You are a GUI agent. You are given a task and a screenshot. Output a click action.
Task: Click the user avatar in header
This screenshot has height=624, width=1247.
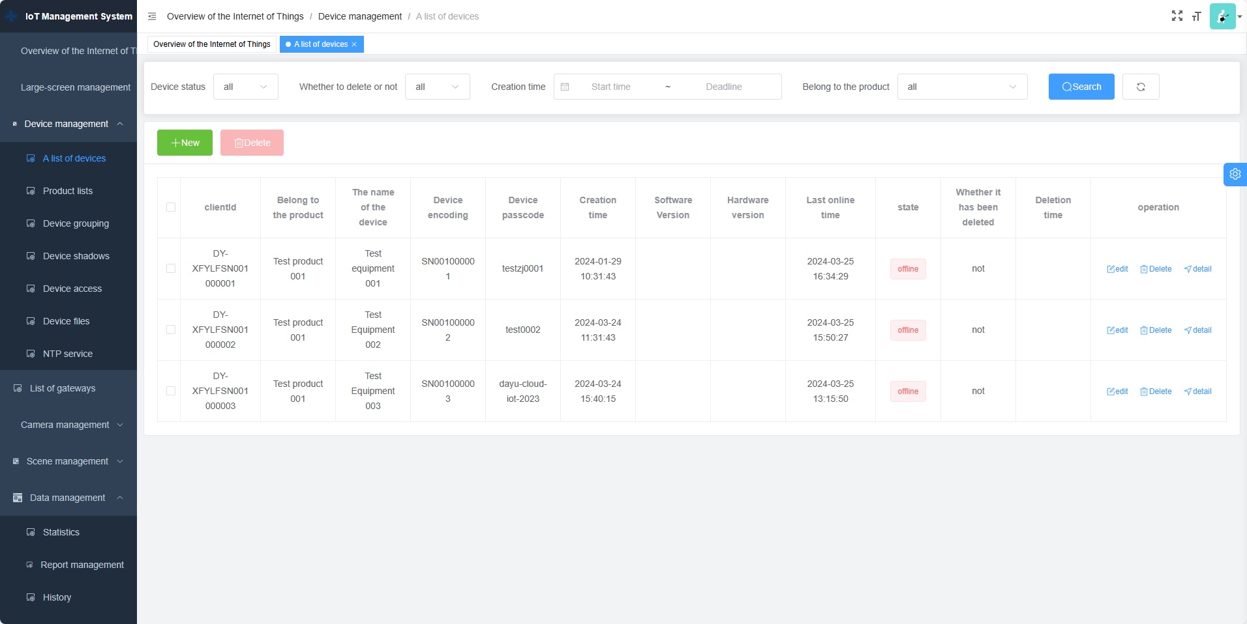[x=1222, y=16]
